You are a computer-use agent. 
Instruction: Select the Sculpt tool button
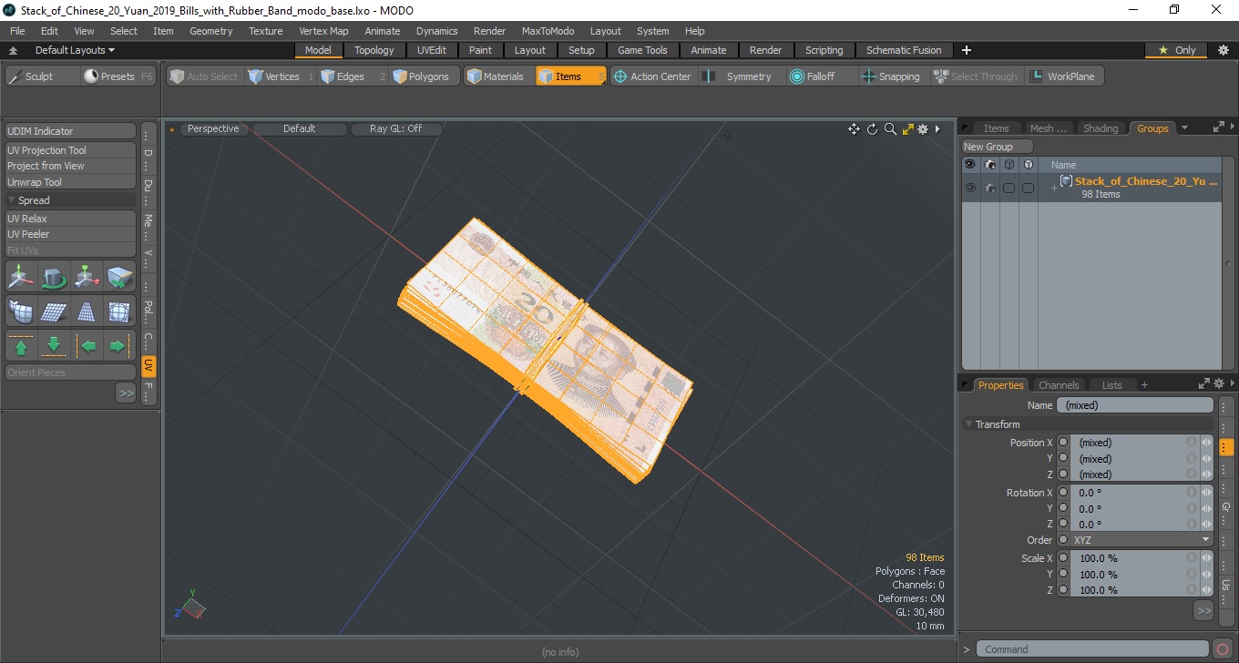pos(41,76)
